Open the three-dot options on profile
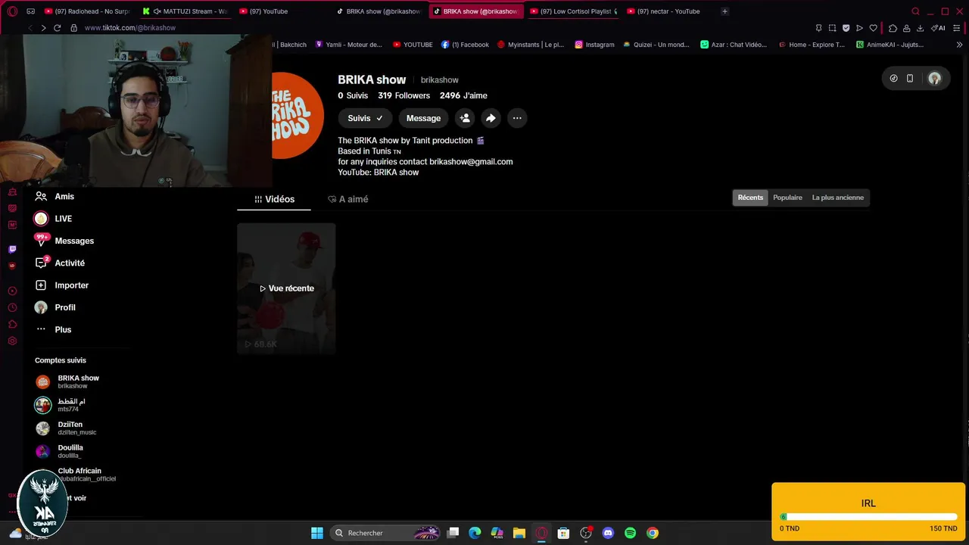Screen dimensions: 969x545 click(x=517, y=118)
